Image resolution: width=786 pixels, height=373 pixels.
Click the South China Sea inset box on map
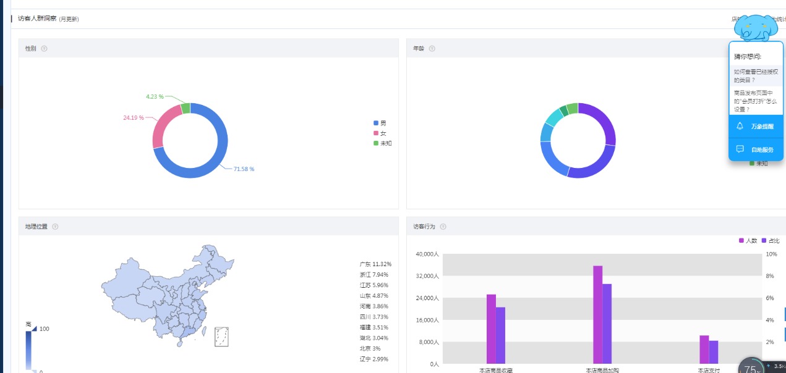pyautogui.click(x=221, y=337)
